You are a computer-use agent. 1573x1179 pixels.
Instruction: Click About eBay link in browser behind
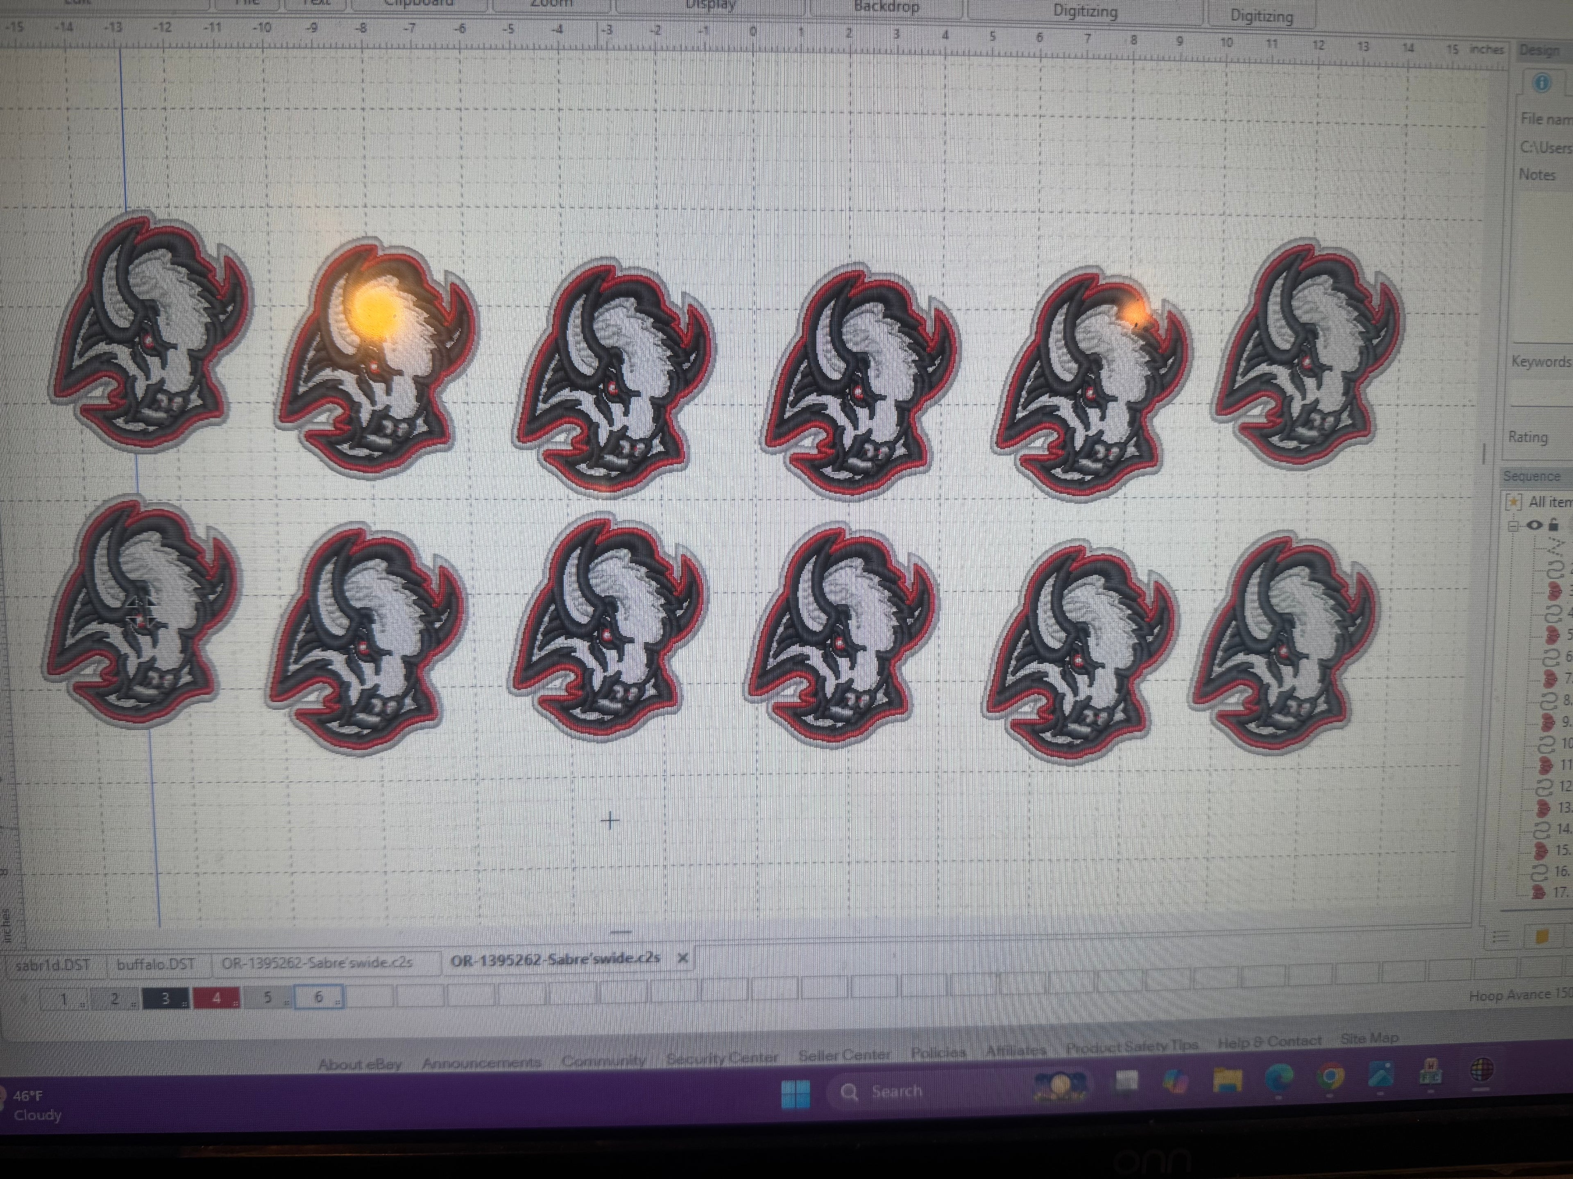(360, 1064)
